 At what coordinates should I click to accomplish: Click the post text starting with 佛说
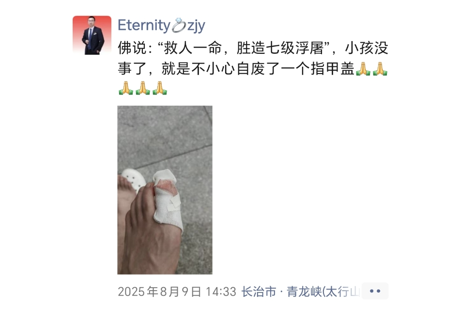tap(253, 68)
